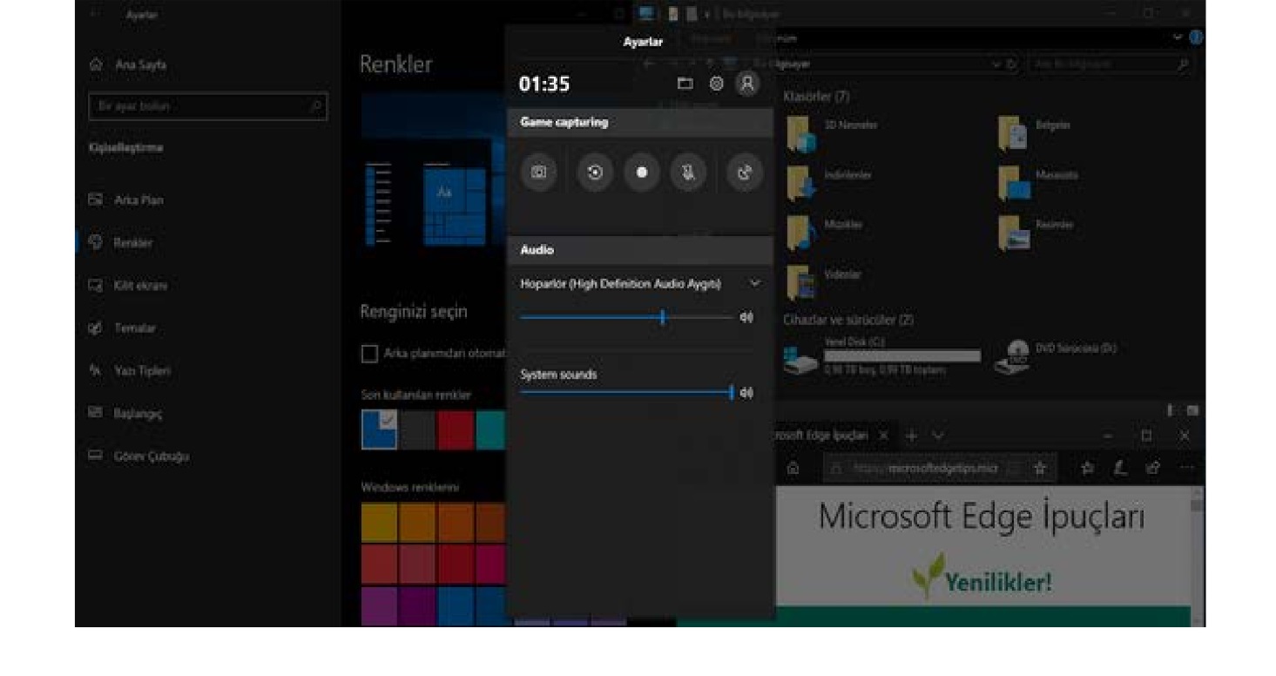Refresh the File Explorer address bar

[x=1012, y=64]
